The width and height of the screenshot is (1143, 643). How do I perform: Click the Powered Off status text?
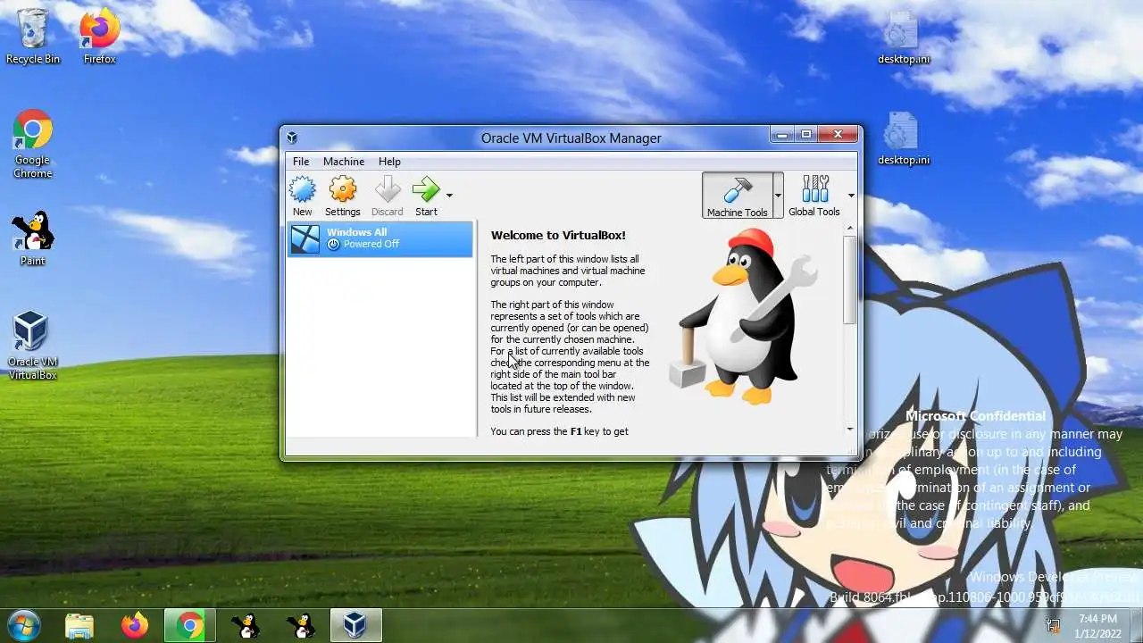(x=371, y=245)
